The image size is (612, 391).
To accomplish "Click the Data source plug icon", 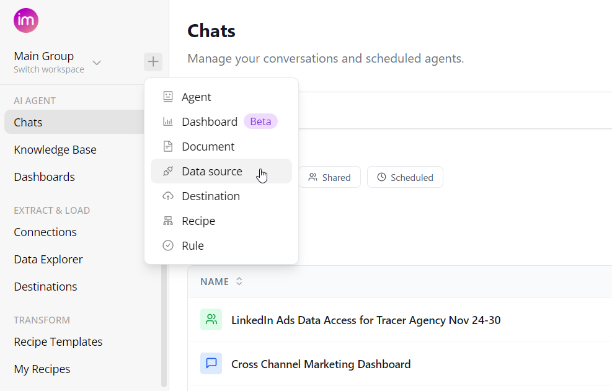I will pyautogui.click(x=168, y=172).
